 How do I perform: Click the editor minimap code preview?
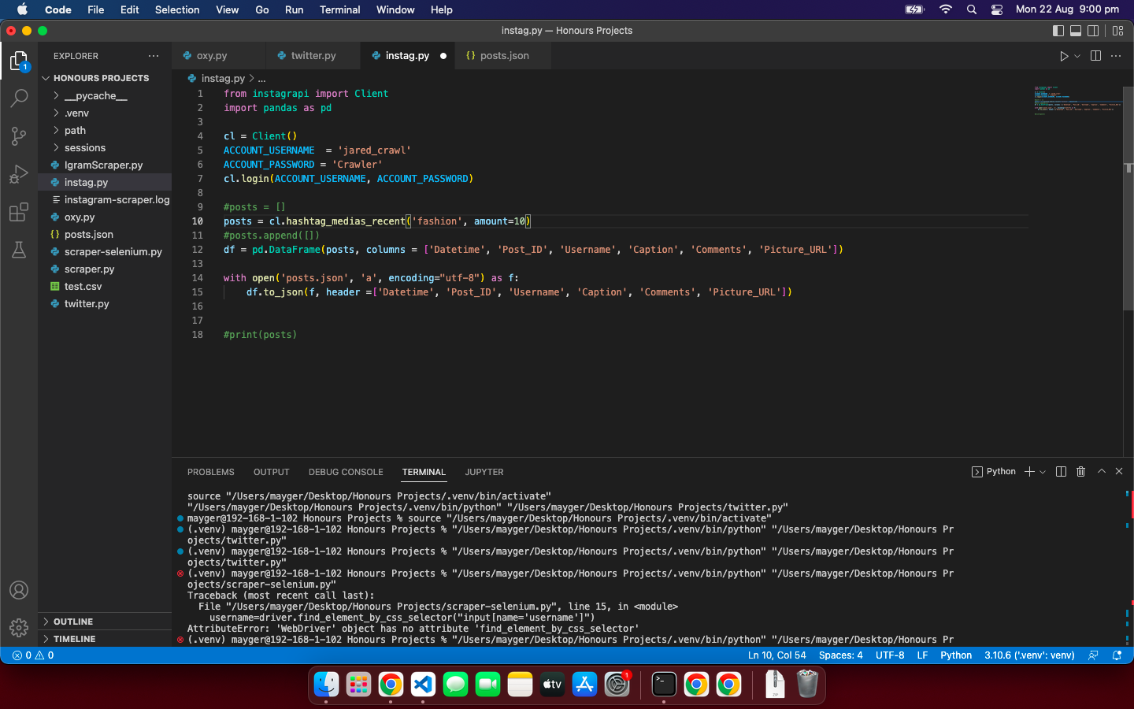[x=1077, y=101]
